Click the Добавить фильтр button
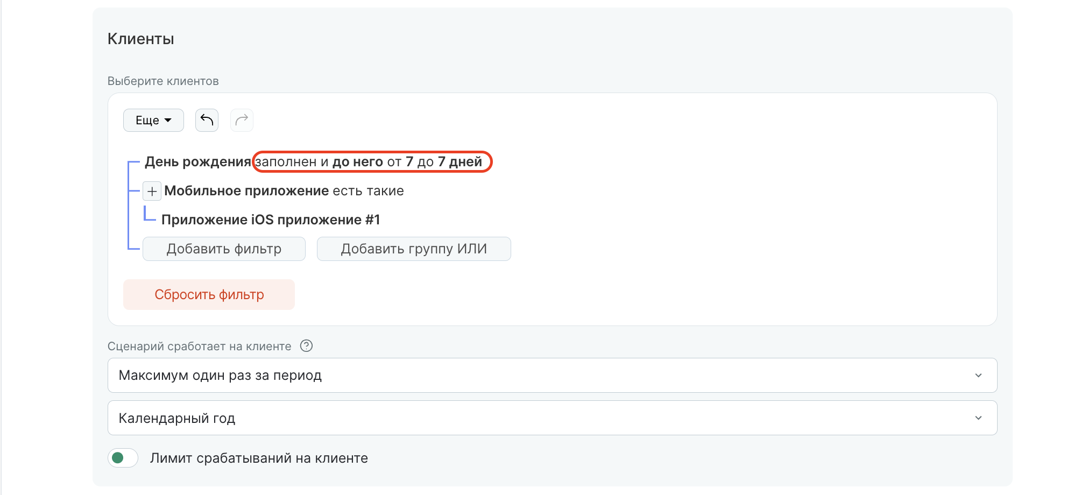The width and height of the screenshot is (1088, 495). point(224,249)
